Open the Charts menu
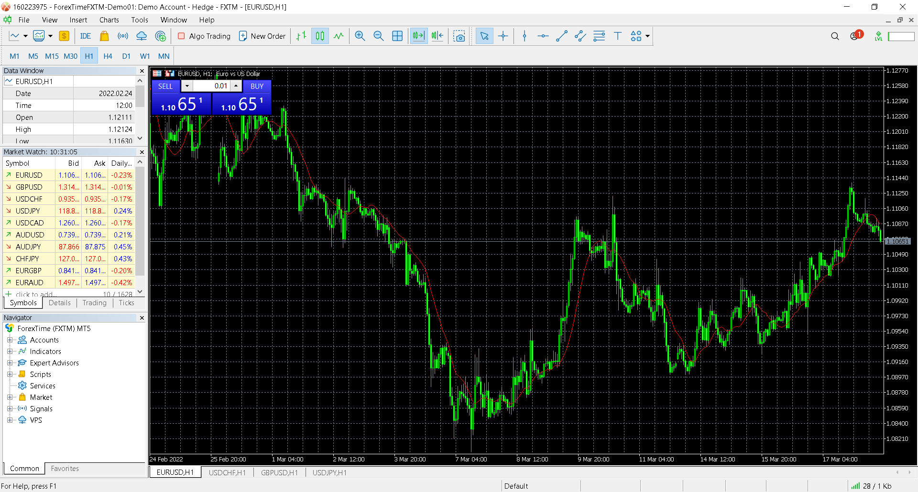 click(109, 20)
